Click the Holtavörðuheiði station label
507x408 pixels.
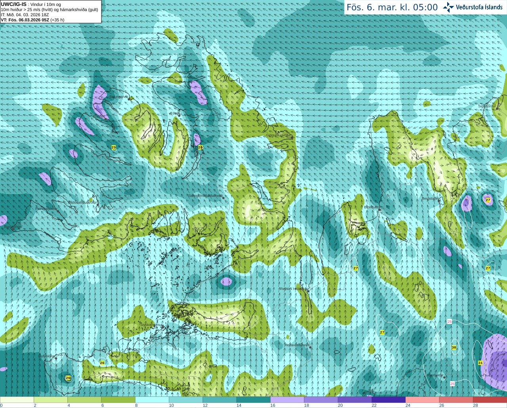297,345
